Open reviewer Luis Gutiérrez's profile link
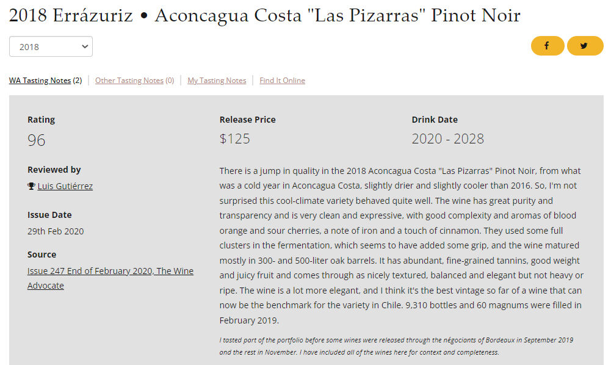Viewport: 611px width, 365px height. coord(65,186)
